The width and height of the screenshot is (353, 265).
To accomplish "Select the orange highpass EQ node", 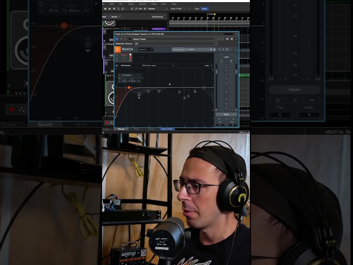I will [129, 87].
